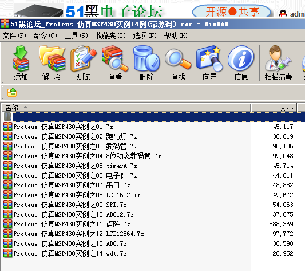Viewport: 305px width, 271px height.
Task: Show archive 信息 (Info) icon
Action: click(x=241, y=63)
